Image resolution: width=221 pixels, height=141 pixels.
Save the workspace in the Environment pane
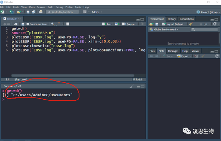(157, 24)
